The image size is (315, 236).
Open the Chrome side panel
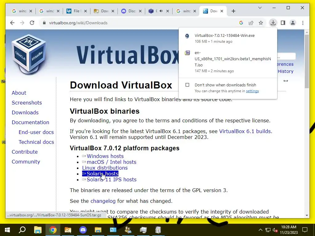[283, 23]
